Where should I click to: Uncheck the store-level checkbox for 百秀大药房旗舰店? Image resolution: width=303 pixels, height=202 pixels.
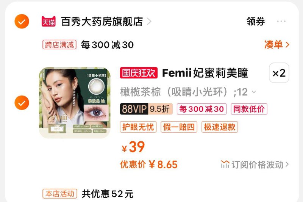click(22, 21)
